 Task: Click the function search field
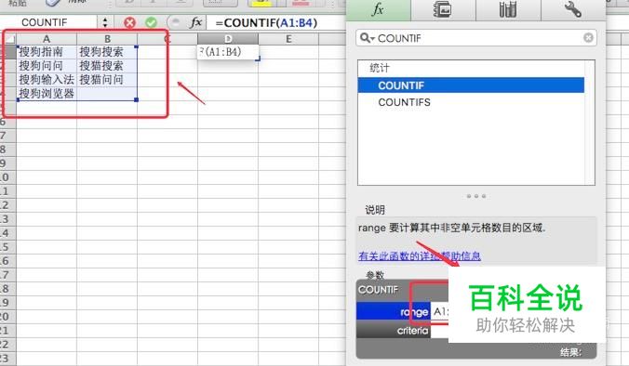point(475,38)
